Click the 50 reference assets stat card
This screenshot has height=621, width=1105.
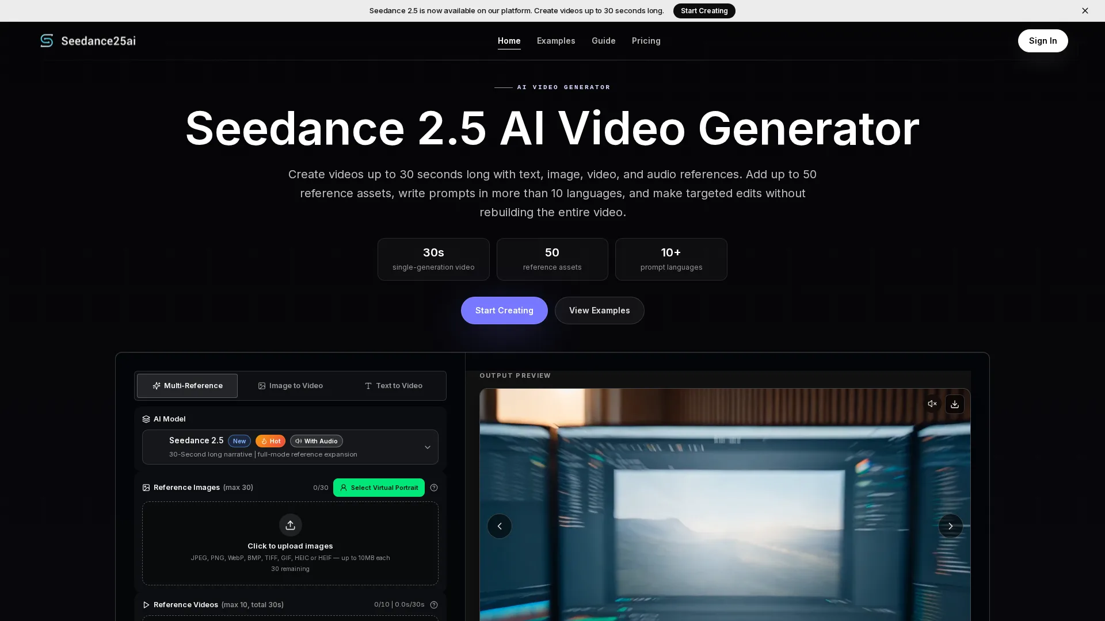(x=552, y=259)
